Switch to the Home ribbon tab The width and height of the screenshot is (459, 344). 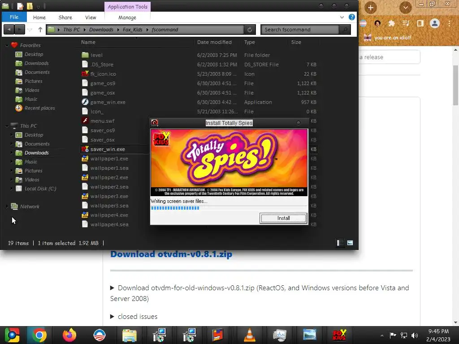39,17
